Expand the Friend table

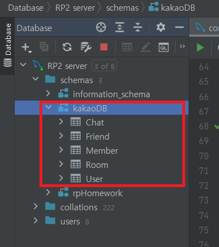click(x=61, y=136)
